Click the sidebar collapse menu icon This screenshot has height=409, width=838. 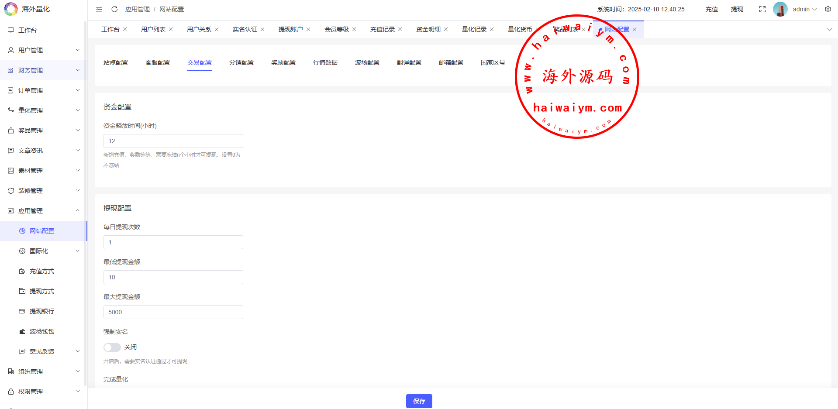(x=99, y=9)
